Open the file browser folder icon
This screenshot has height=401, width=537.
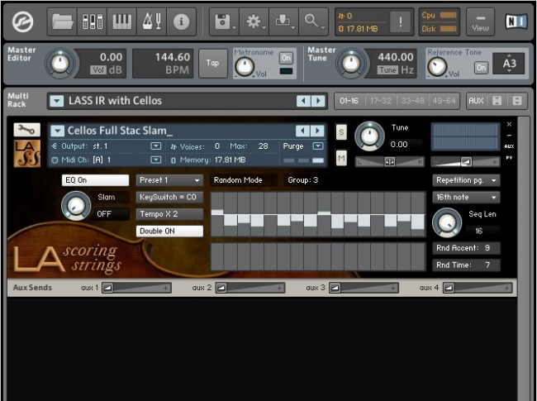63,21
